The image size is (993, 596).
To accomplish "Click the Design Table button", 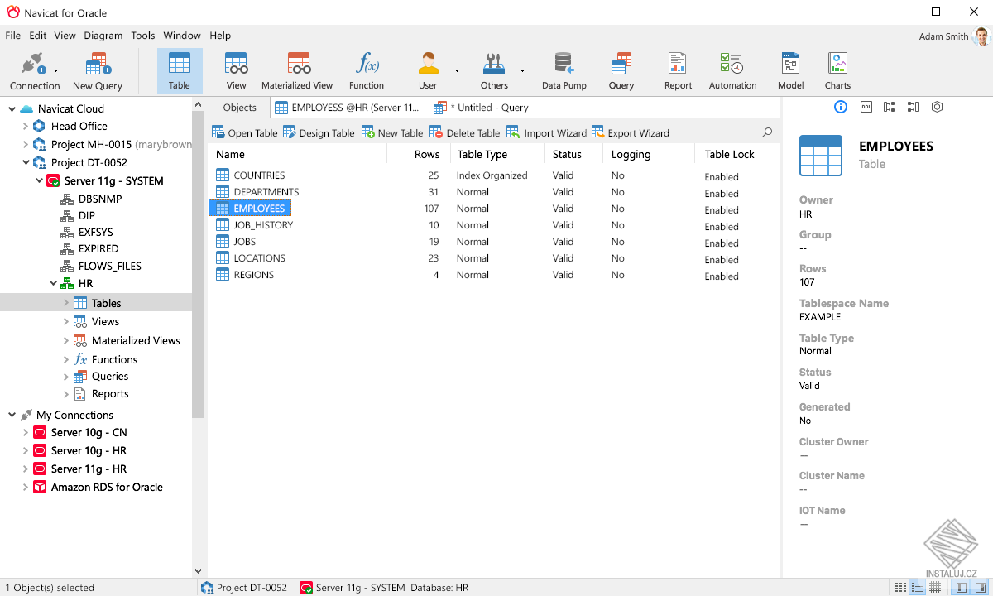I will [319, 132].
